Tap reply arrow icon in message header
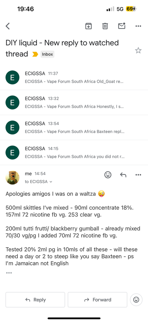This screenshot has height=322, width=148. point(123,175)
